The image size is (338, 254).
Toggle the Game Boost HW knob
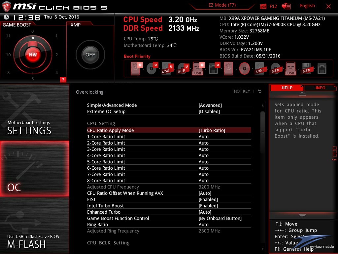pos(33,55)
